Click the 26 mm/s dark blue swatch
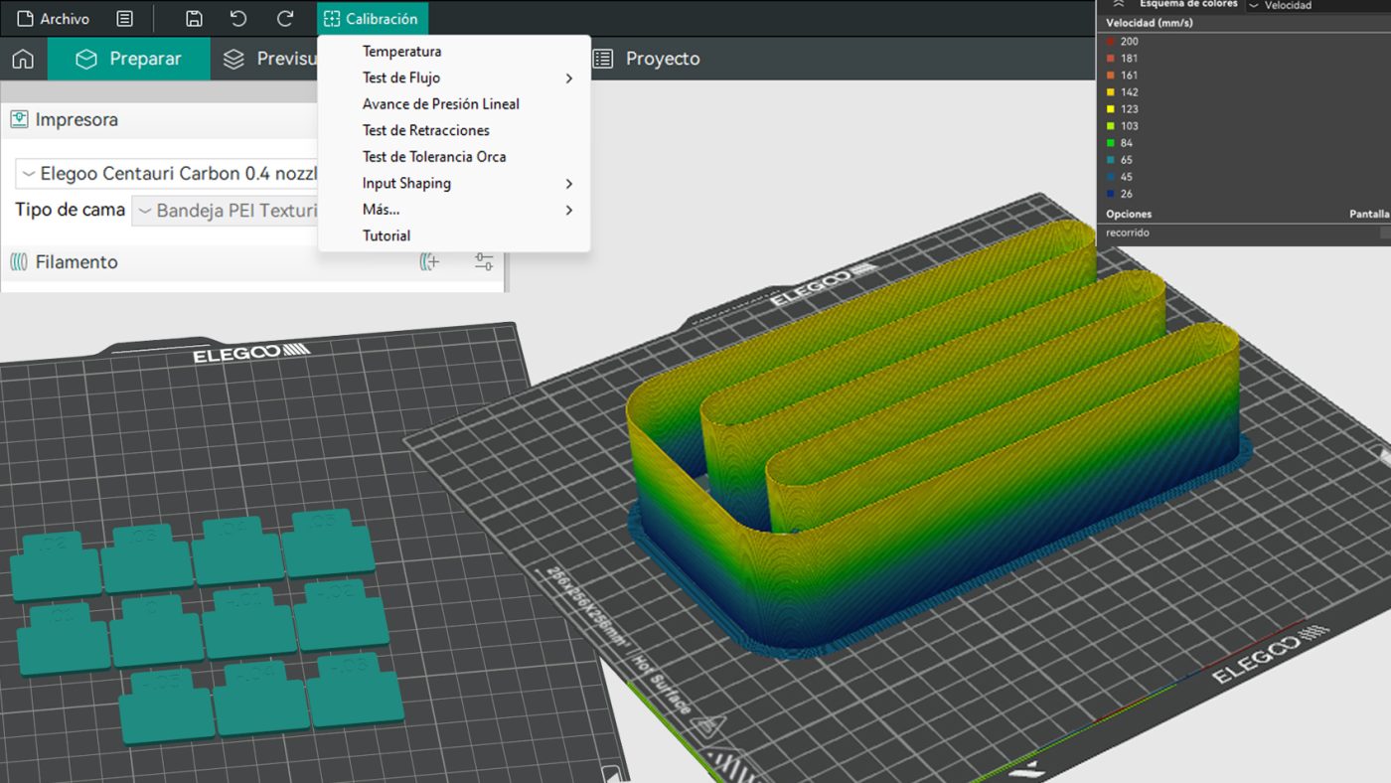Screen dimensions: 1391x783 (x=1111, y=194)
